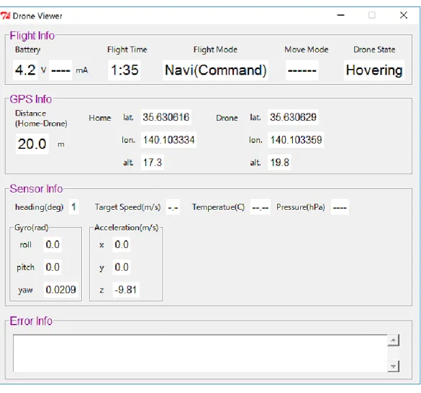Click the Battery label
421x393 pixels.
tap(27, 50)
